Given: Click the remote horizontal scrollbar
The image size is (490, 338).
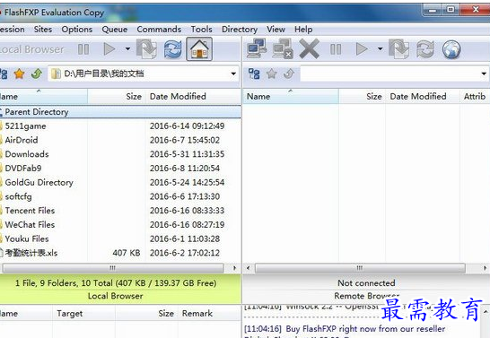Looking at the screenshot, I should point(360,268).
